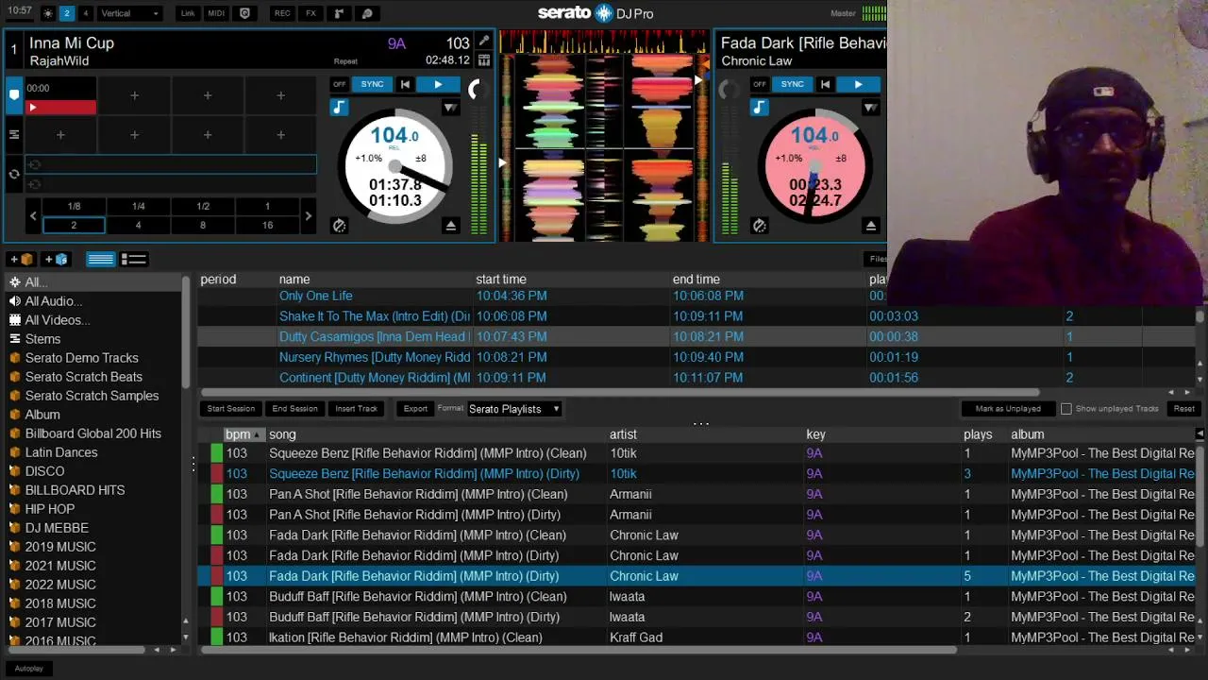
Task: Click the Files panel tab
Action: click(878, 259)
